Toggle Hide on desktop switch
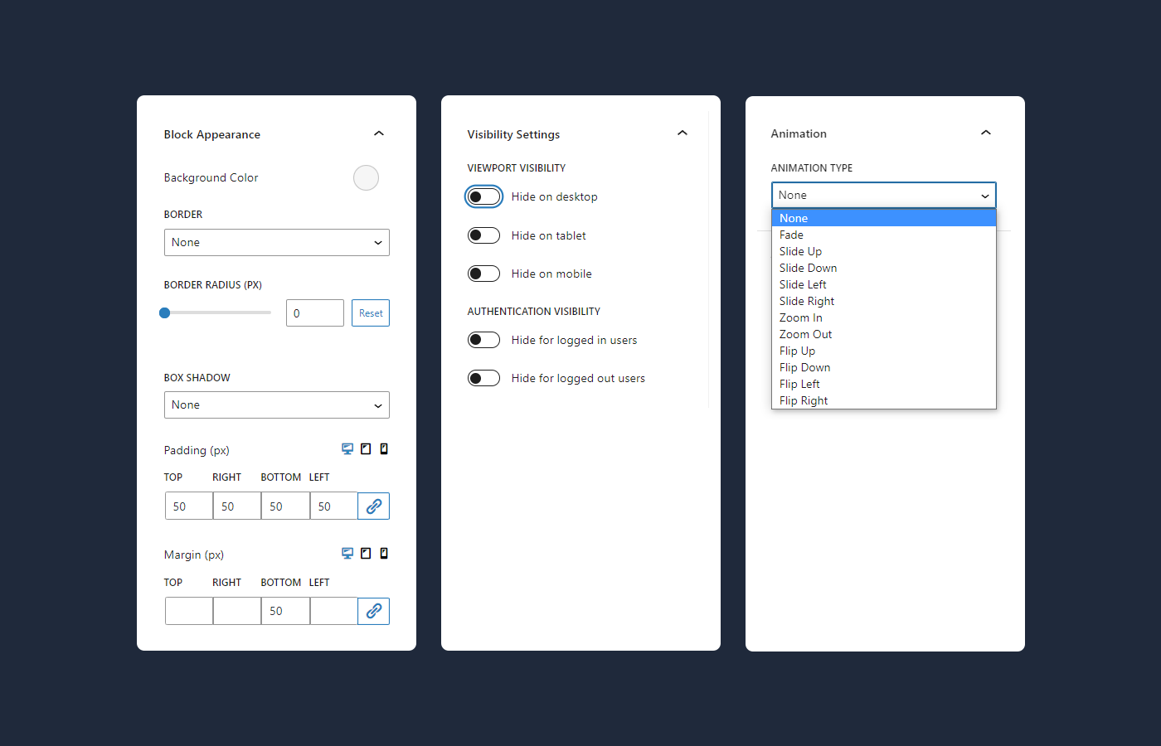 [x=483, y=196]
